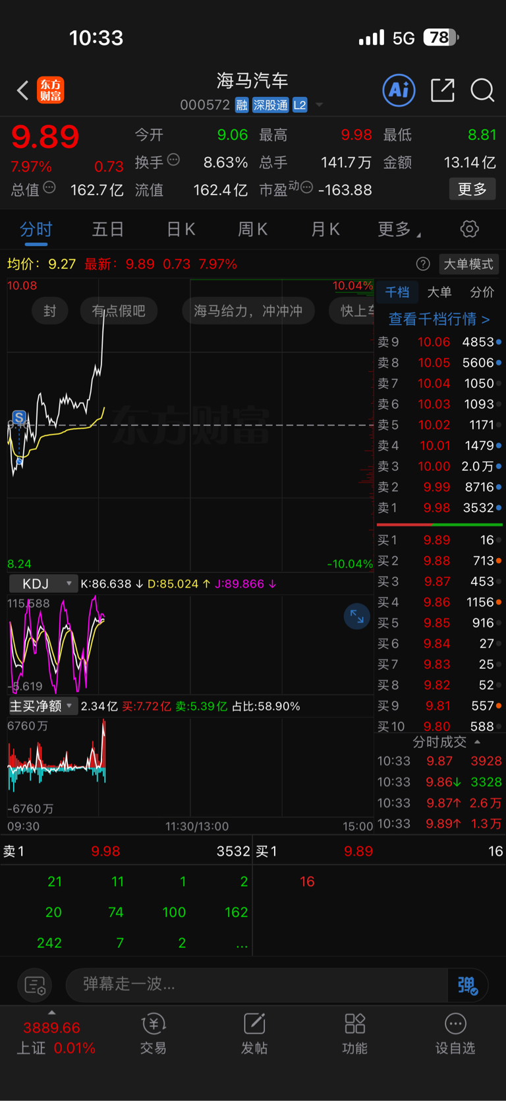
Task: Open the search magnifier icon
Action: click(x=482, y=90)
